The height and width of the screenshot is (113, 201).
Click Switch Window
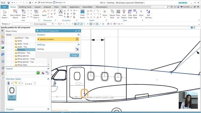(x=45, y=3)
